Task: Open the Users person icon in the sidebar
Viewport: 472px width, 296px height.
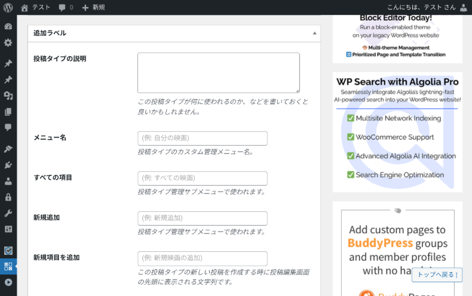Action: click(8, 181)
